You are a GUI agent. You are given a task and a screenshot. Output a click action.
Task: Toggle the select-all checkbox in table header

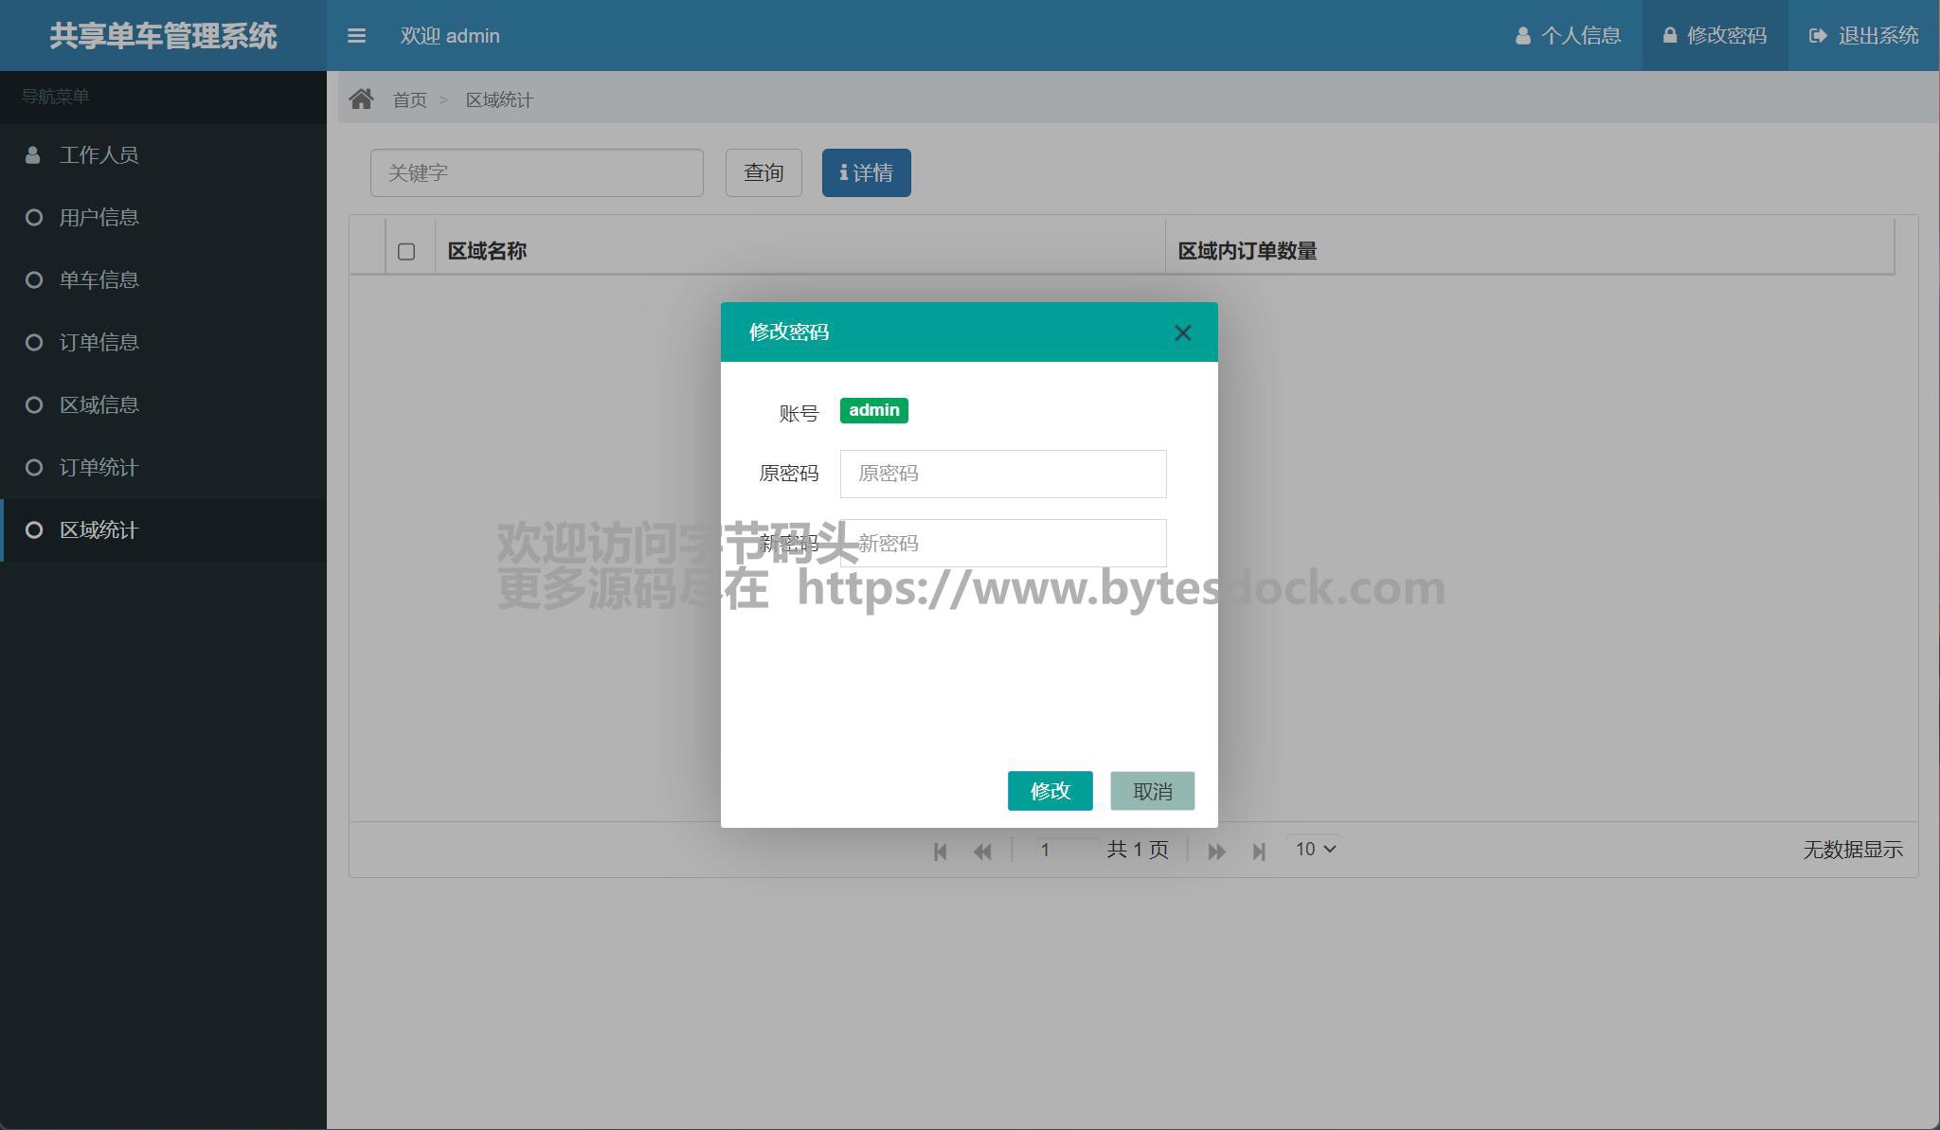(x=406, y=252)
